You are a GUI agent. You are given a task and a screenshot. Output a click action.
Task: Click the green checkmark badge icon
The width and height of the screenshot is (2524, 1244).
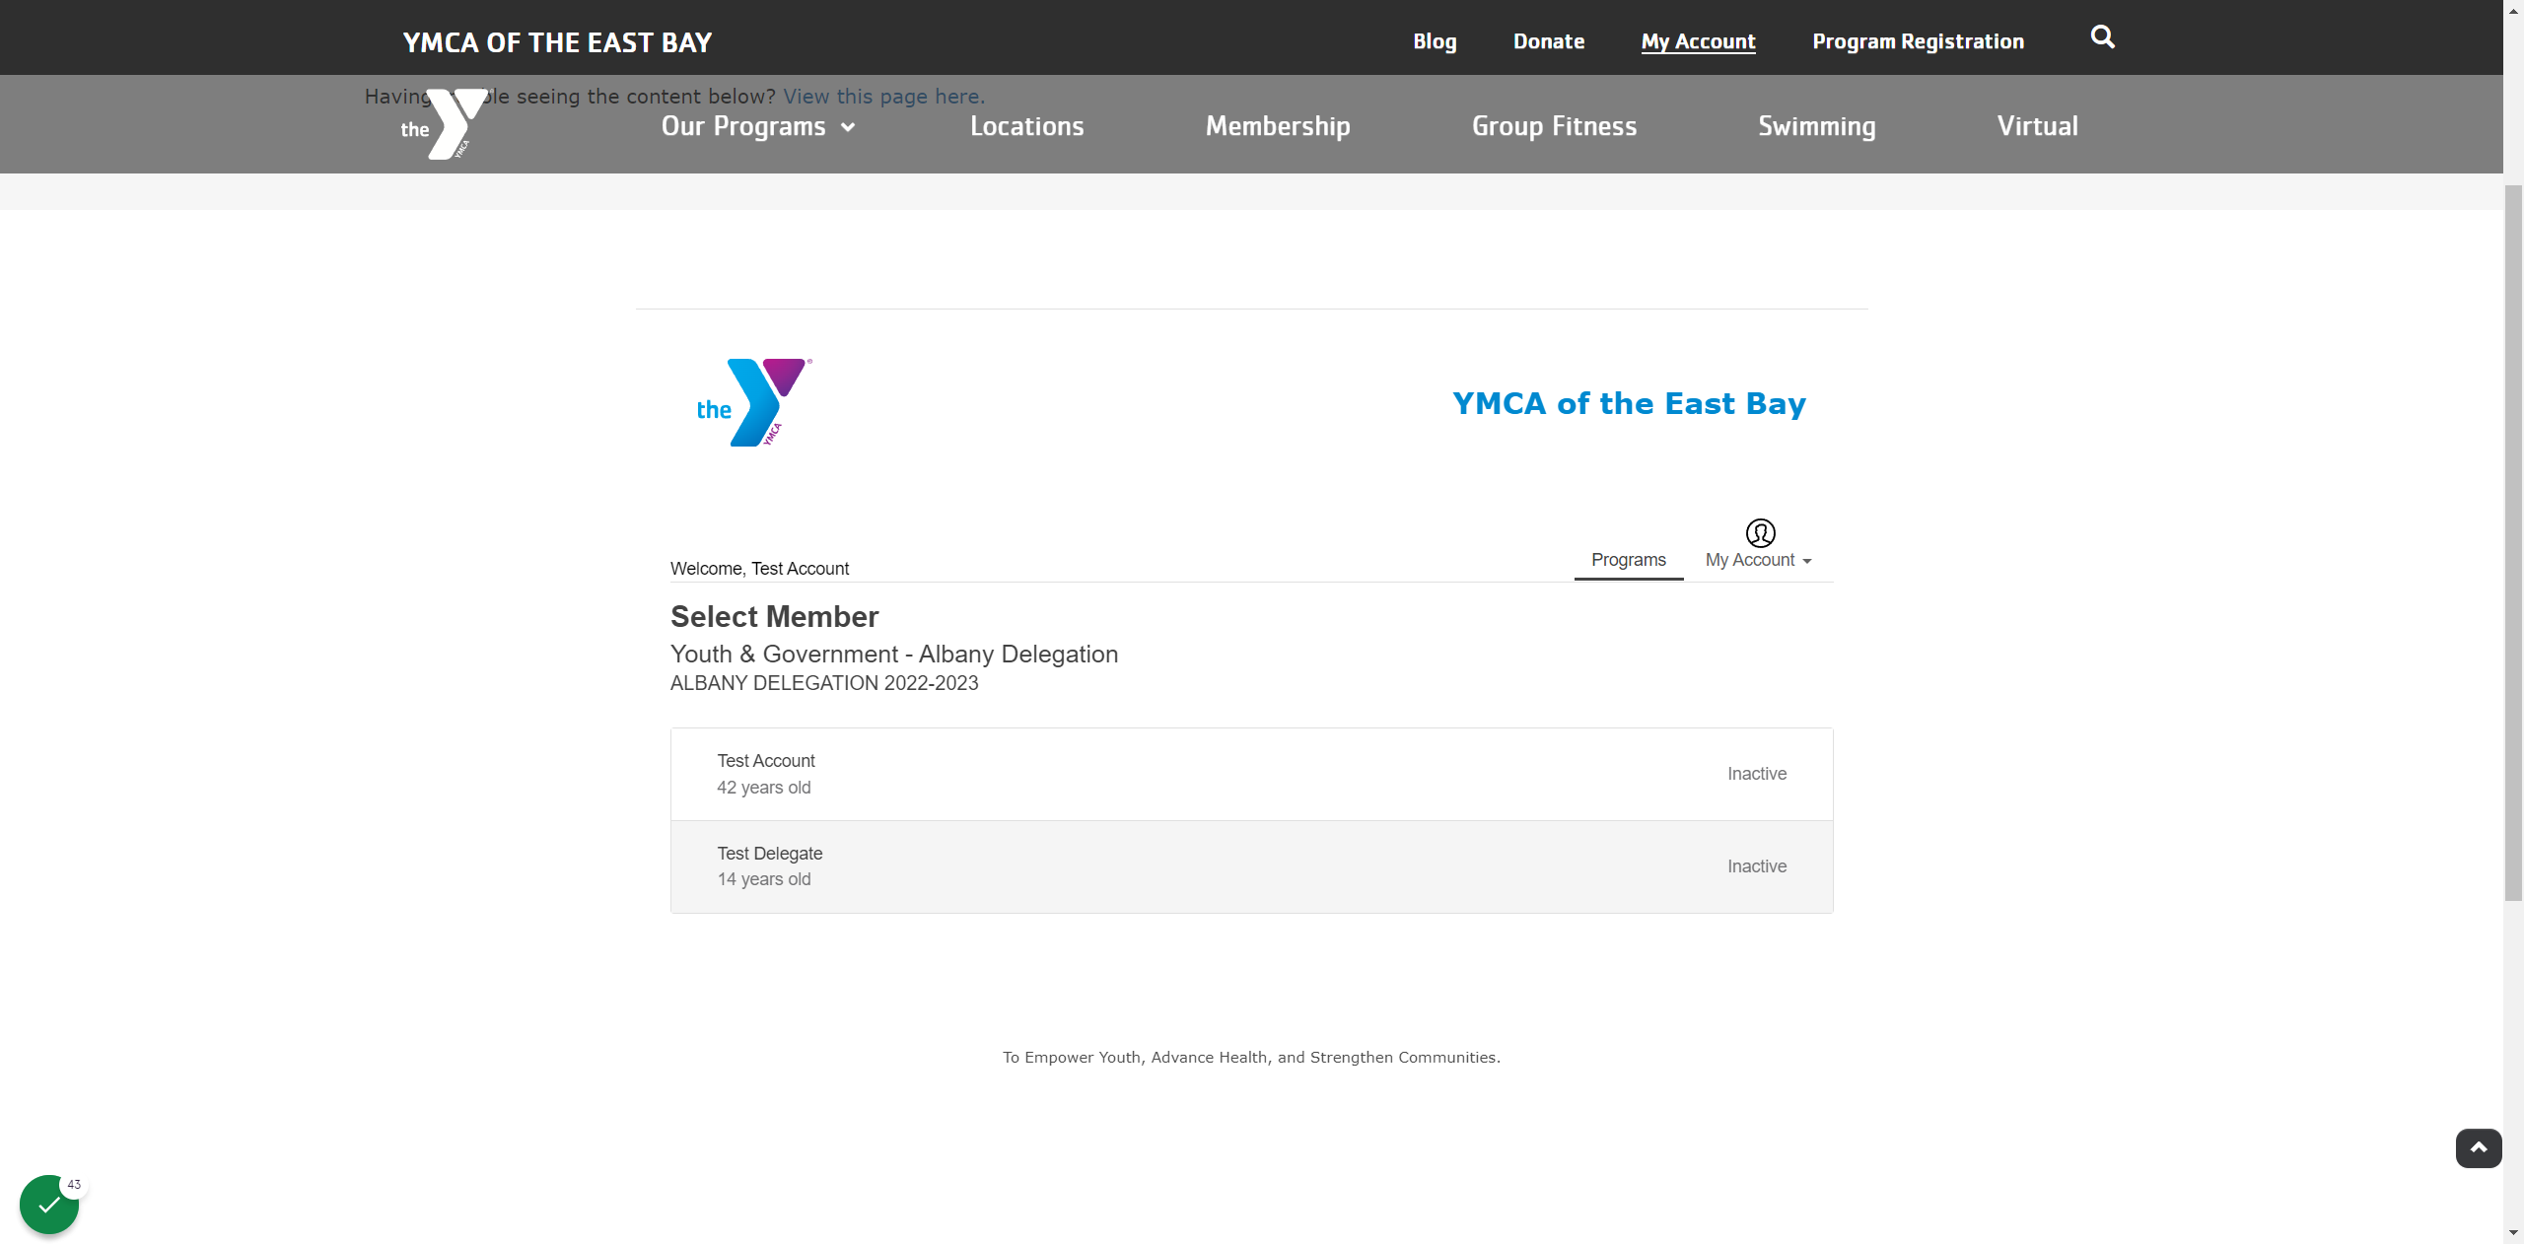[x=49, y=1204]
